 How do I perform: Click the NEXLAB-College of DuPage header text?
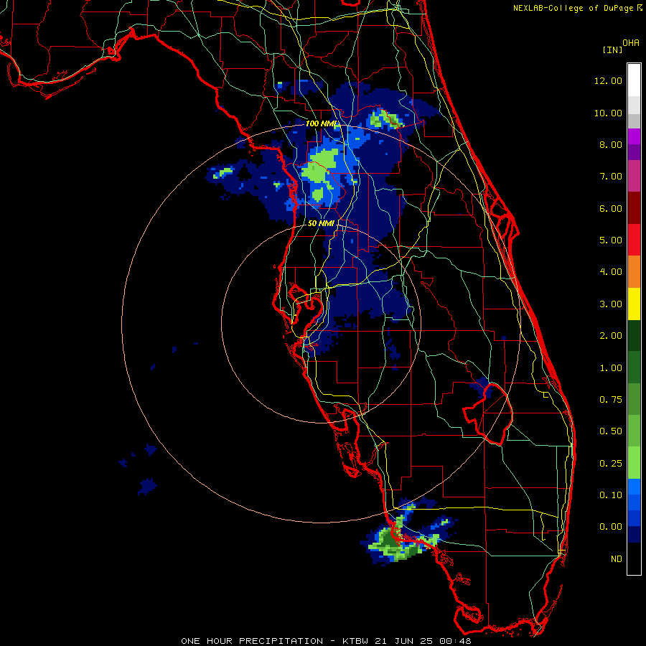(575, 8)
